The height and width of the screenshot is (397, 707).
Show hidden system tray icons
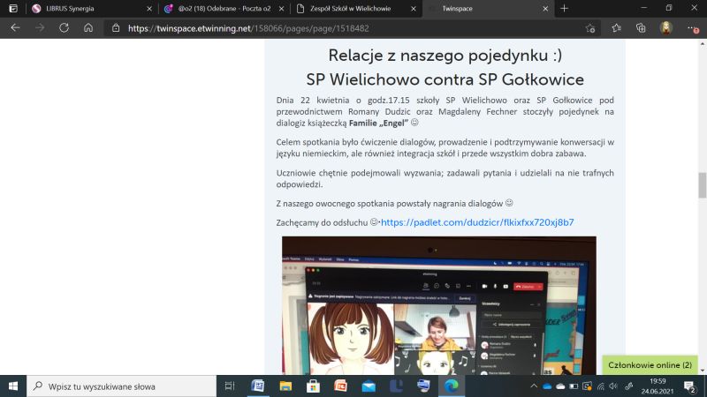[534, 386]
